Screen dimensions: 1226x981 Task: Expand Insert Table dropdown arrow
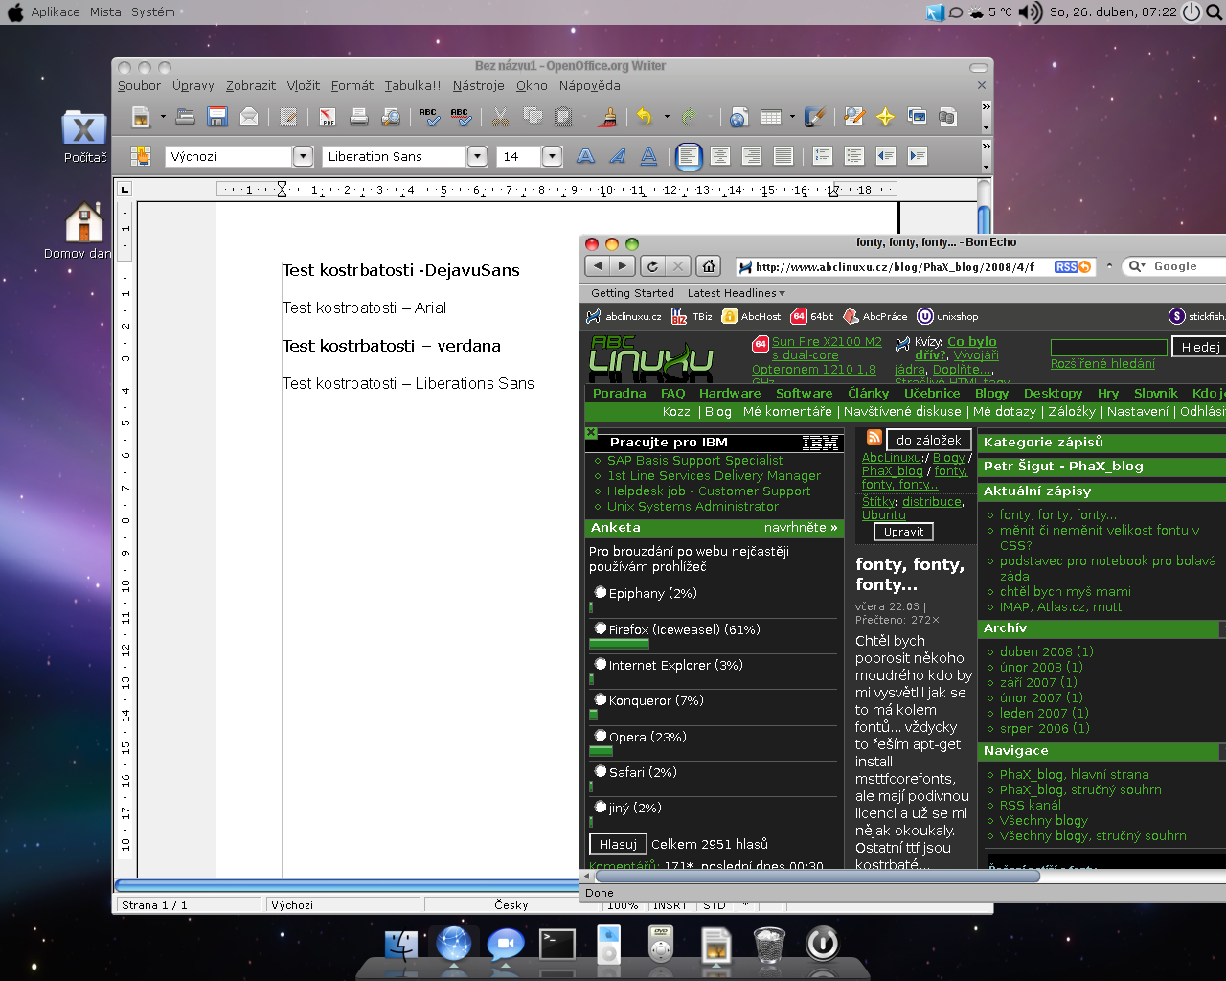[792, 118]
